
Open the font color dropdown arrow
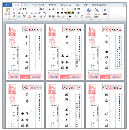coord(32,16)
